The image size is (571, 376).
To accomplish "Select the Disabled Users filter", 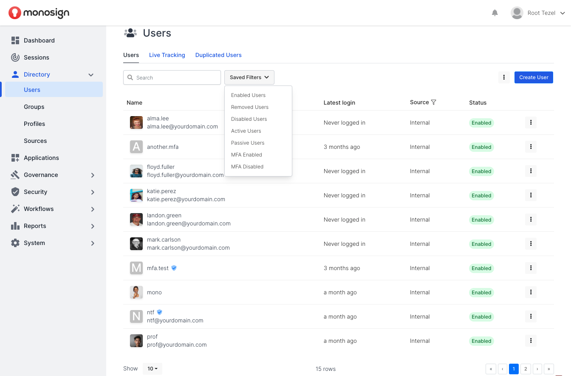I will pos(249,119).
